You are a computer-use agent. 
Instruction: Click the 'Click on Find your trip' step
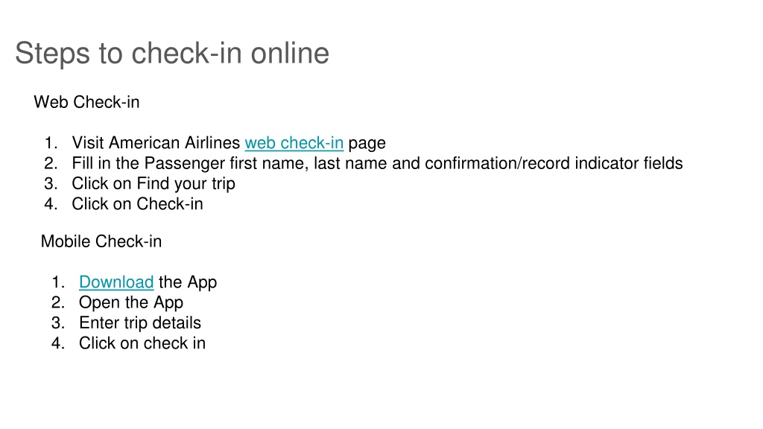pos(153,184)
